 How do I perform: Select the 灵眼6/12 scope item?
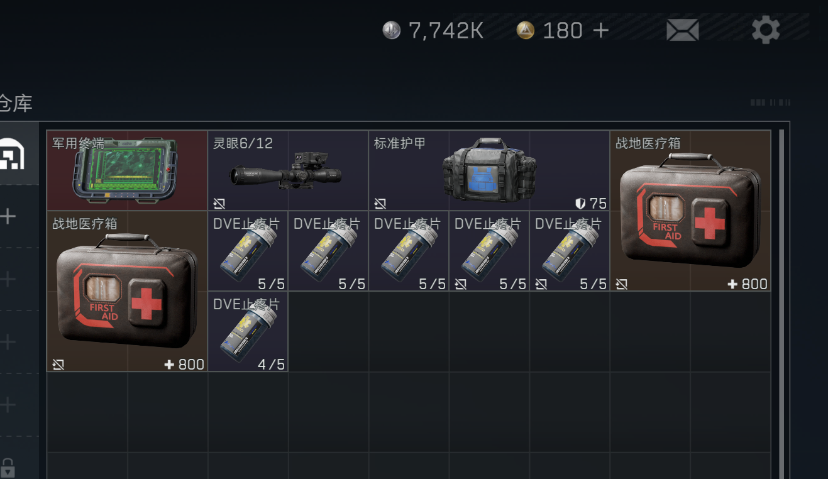point(288,170)
